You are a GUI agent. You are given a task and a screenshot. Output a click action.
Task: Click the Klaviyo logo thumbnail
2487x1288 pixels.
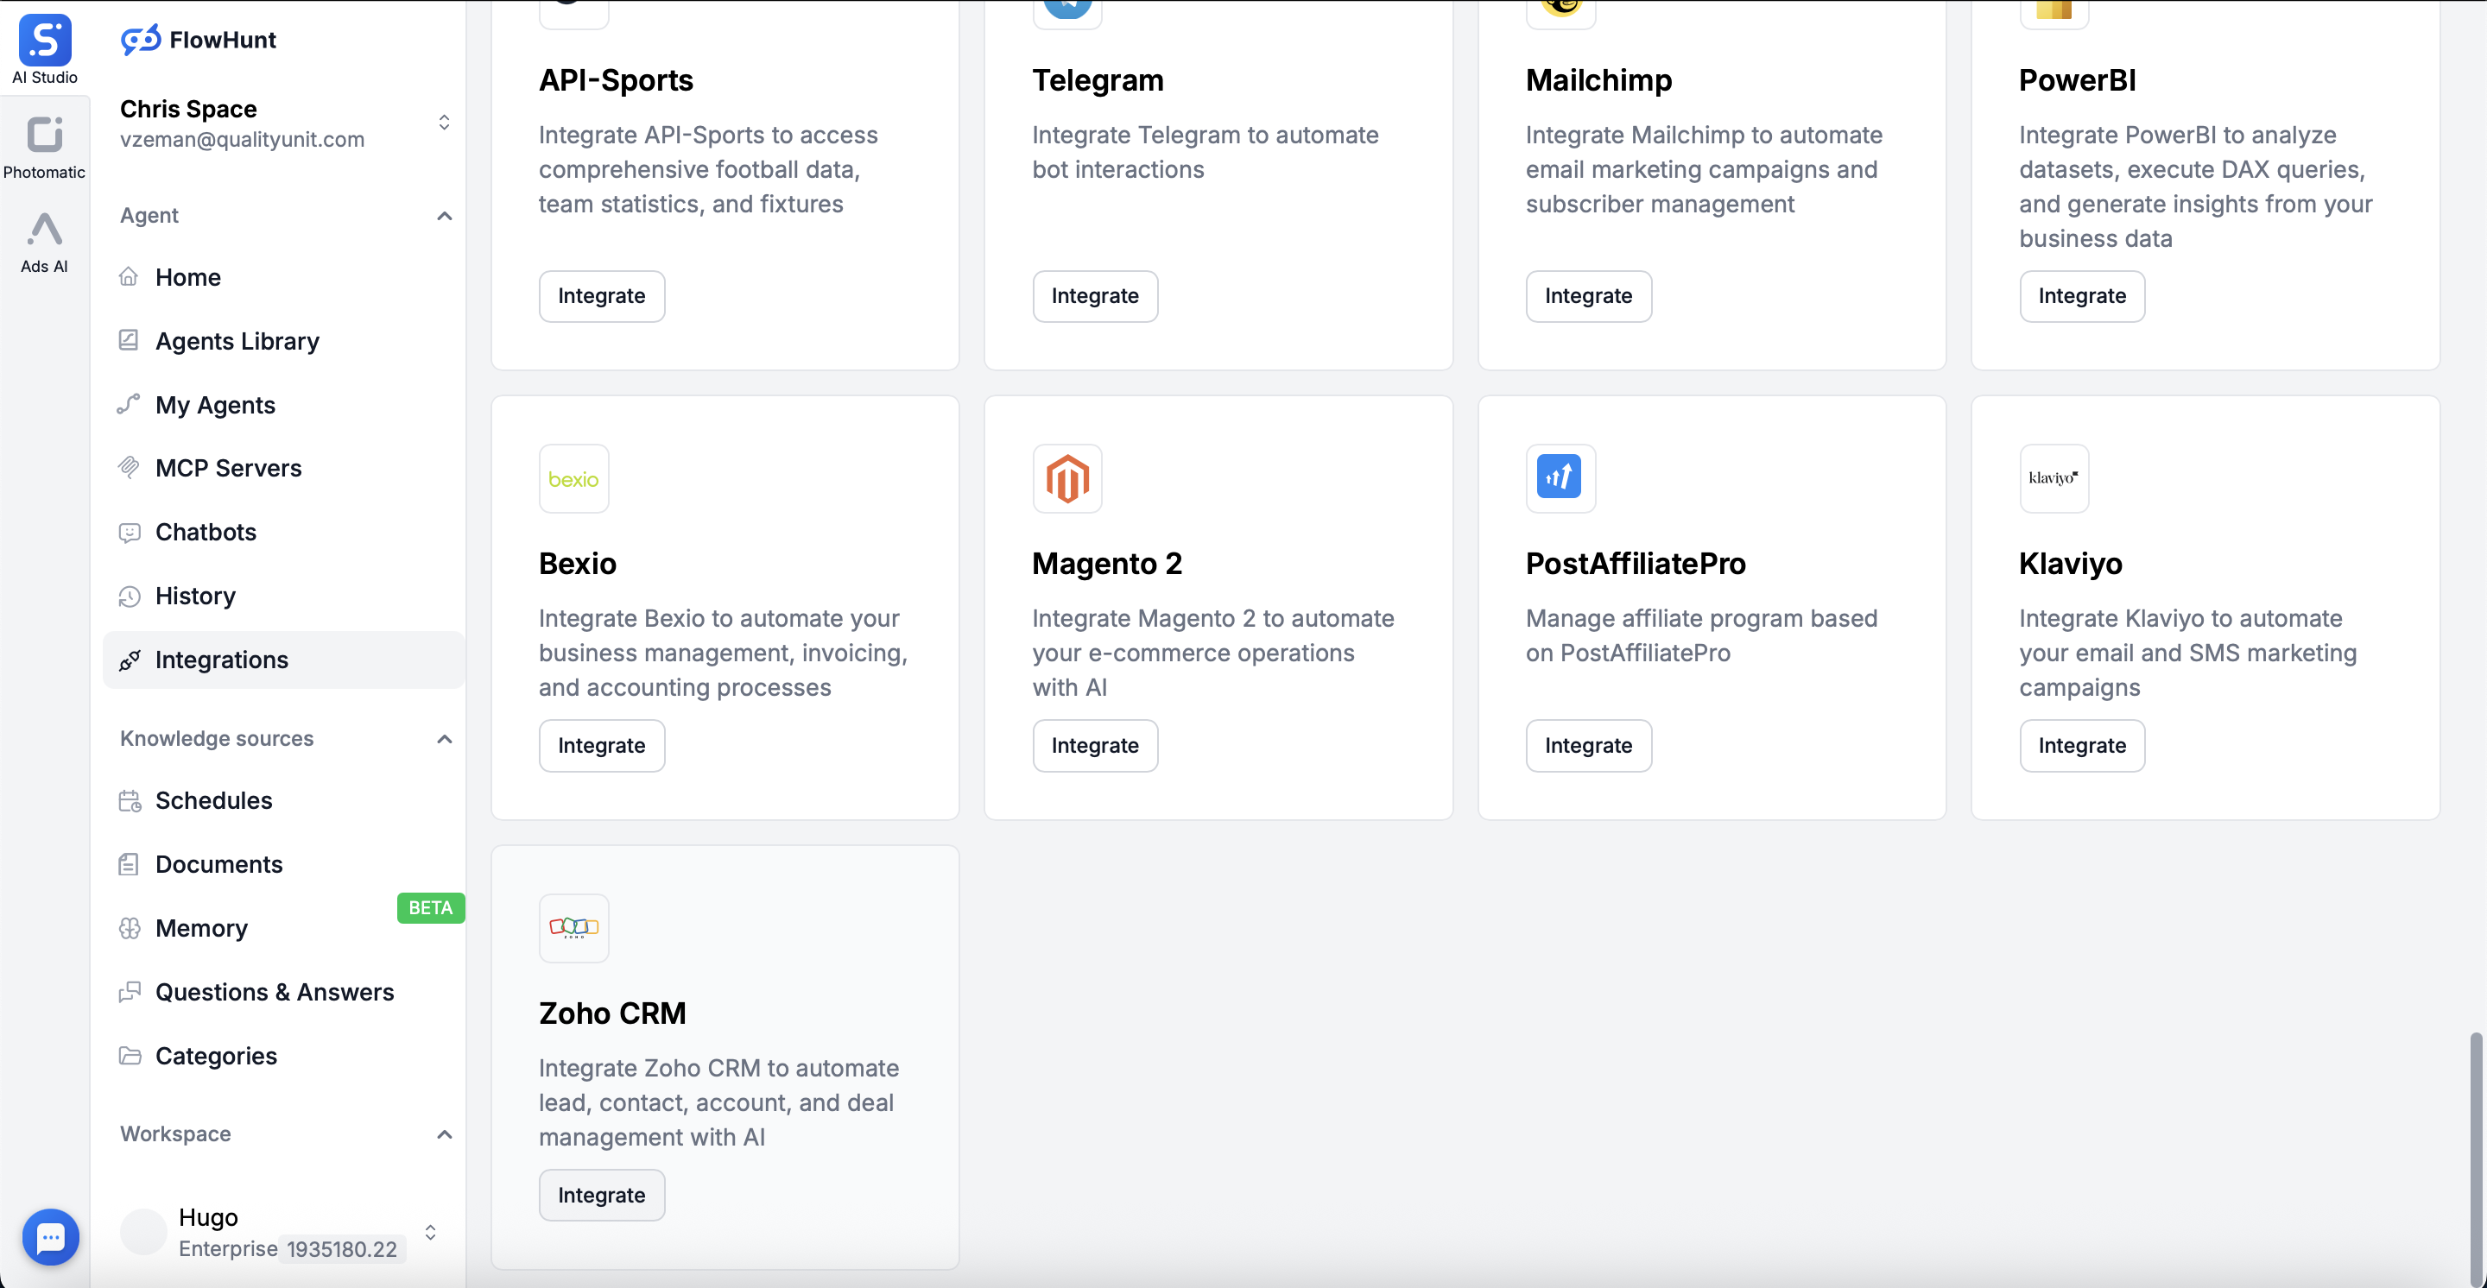pyautogui.click(x=2053, y=477)
